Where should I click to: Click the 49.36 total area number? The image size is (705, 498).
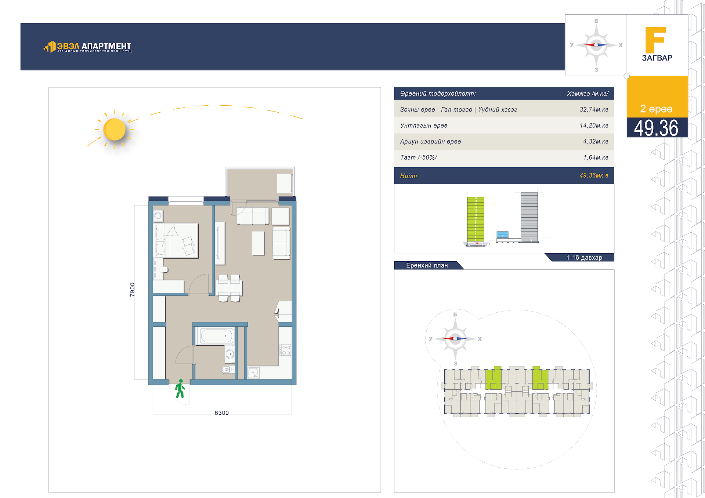(656, 128)
